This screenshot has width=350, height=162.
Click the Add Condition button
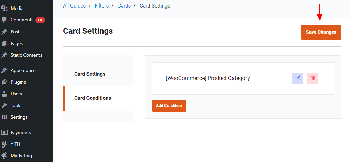(x=169, y=106)
